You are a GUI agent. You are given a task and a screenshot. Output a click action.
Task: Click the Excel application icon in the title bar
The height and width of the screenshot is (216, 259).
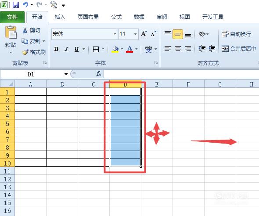coord(4,4)
